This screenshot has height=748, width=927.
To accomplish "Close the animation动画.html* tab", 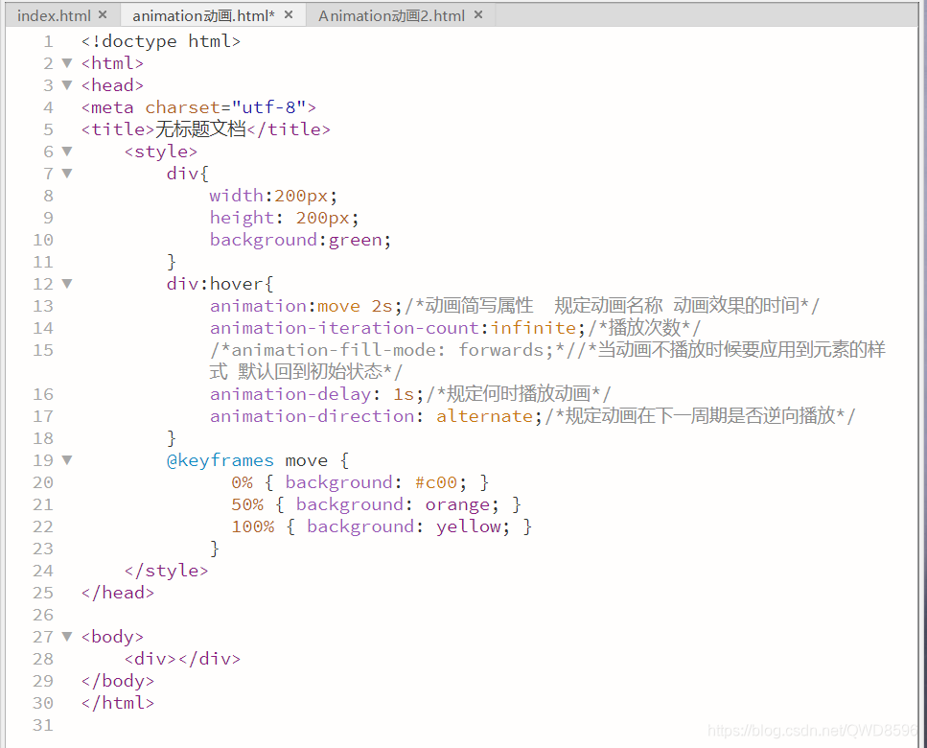I will click(289, 14).
